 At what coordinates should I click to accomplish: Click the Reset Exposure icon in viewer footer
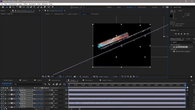(x=134, y=77)
